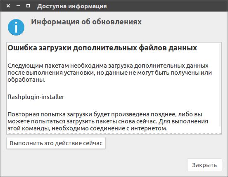Maximize the window using the square icon
Viewport: 228px width, 177px height.
tap(28, 6)
